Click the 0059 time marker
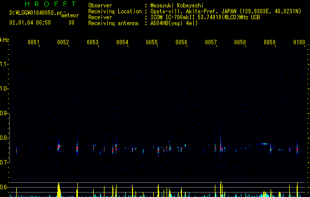The width and height of the screenshot is (310, 197). pos(270,42)
